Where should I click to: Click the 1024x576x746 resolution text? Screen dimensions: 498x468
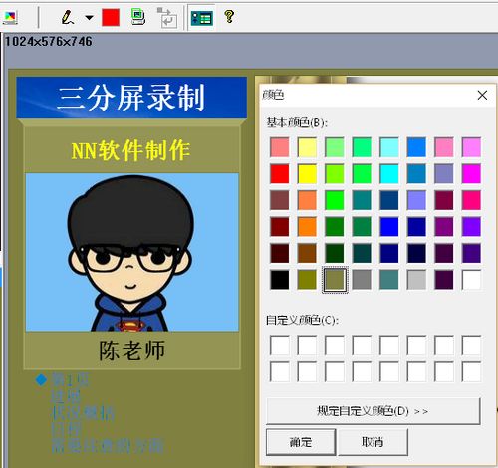(49, 42)
